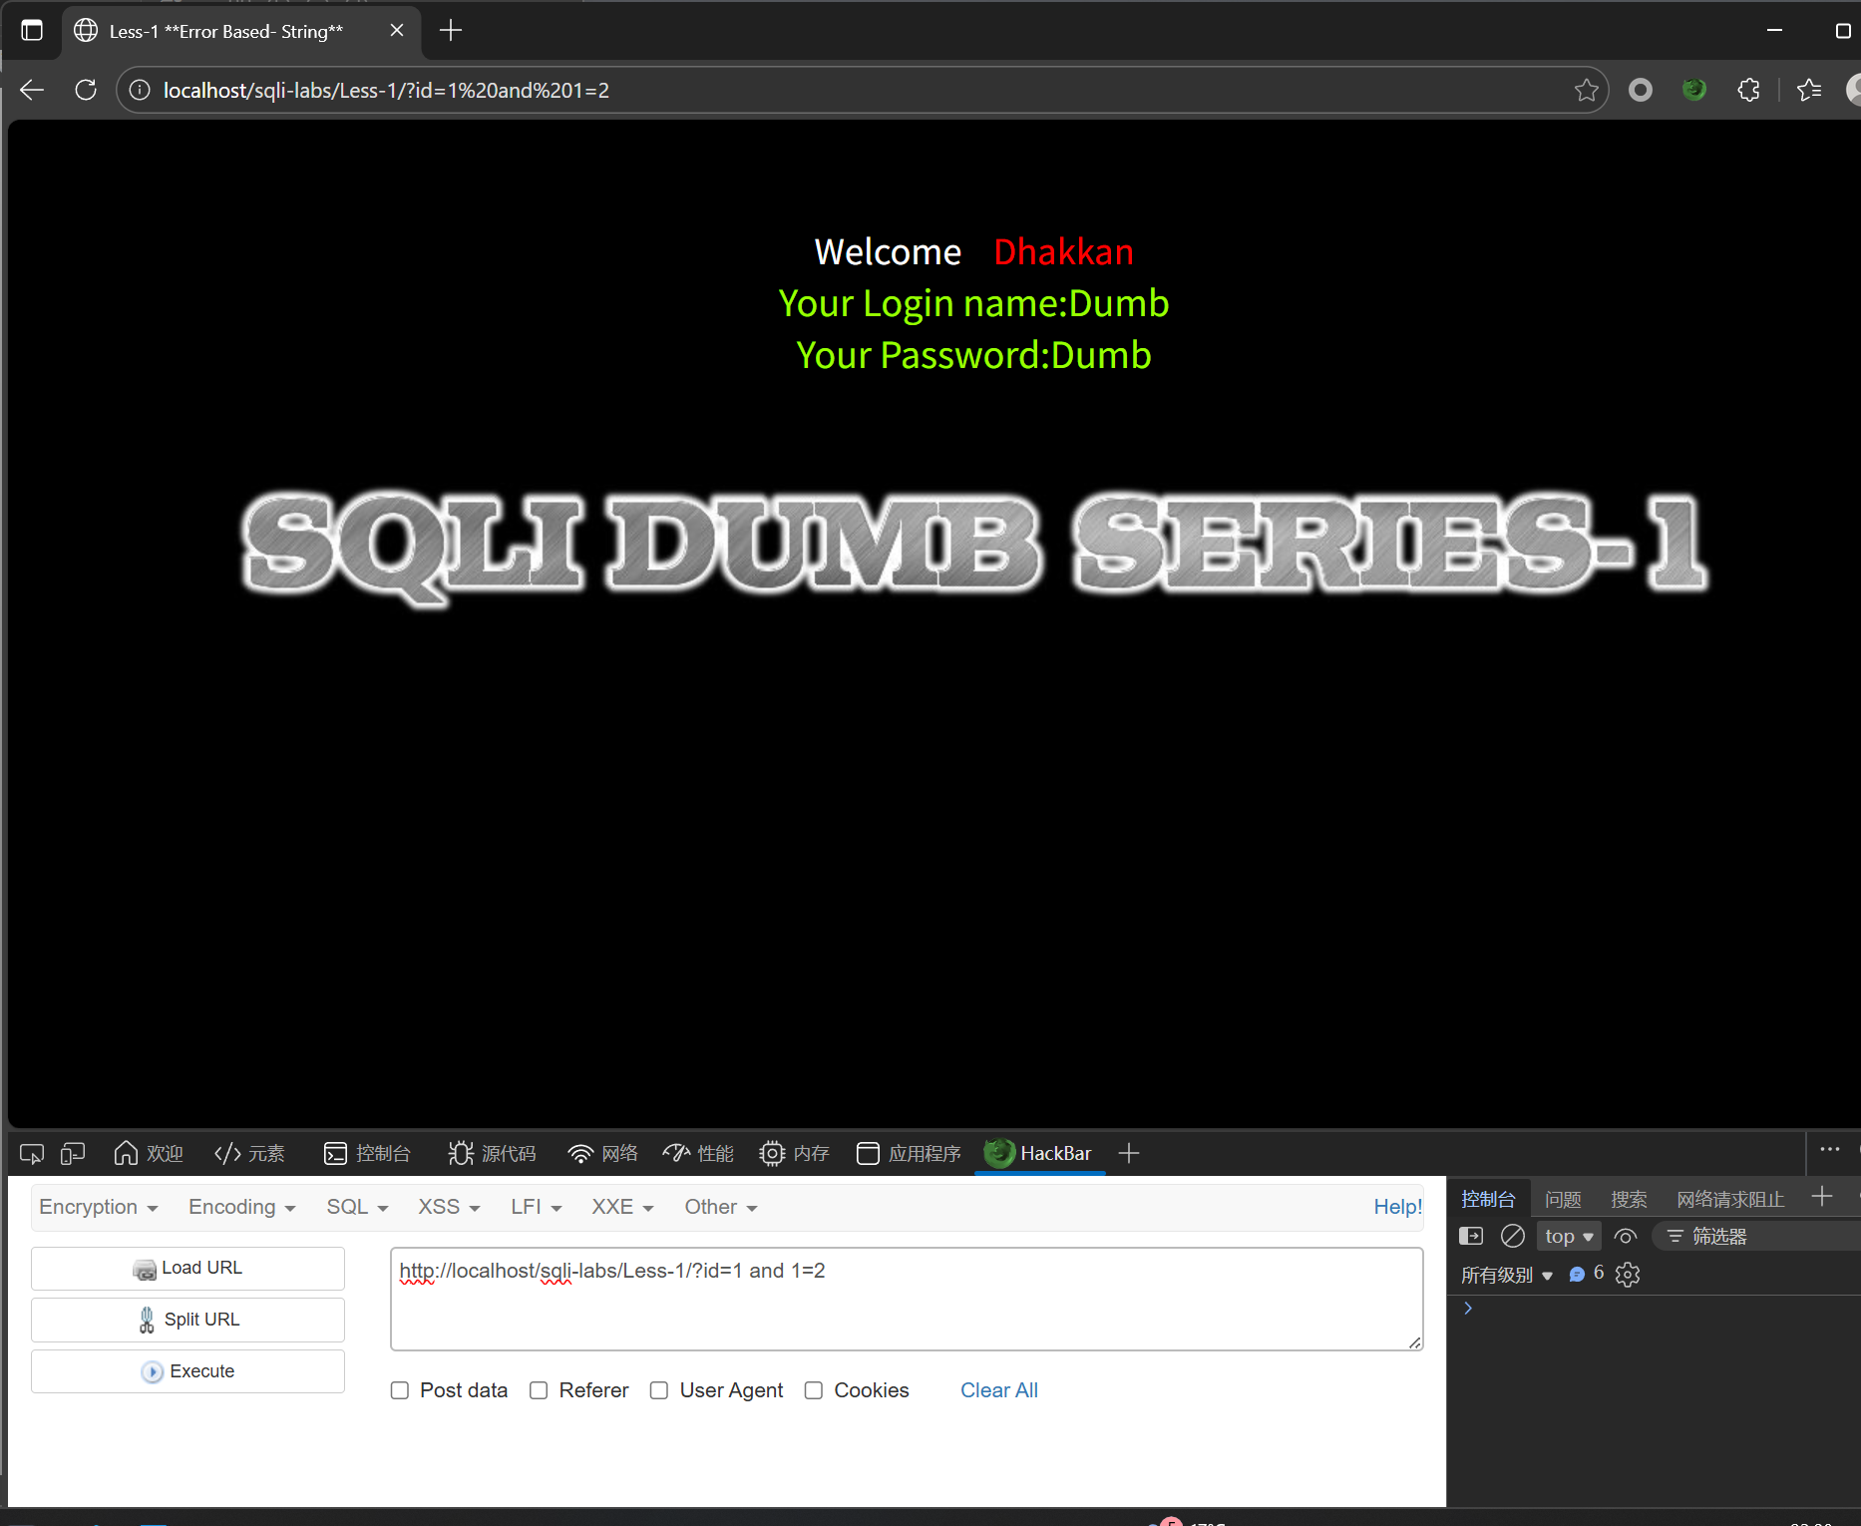Select the drawer 控制台 console tab
1861x1526 pixels.
(1488, 1199)
